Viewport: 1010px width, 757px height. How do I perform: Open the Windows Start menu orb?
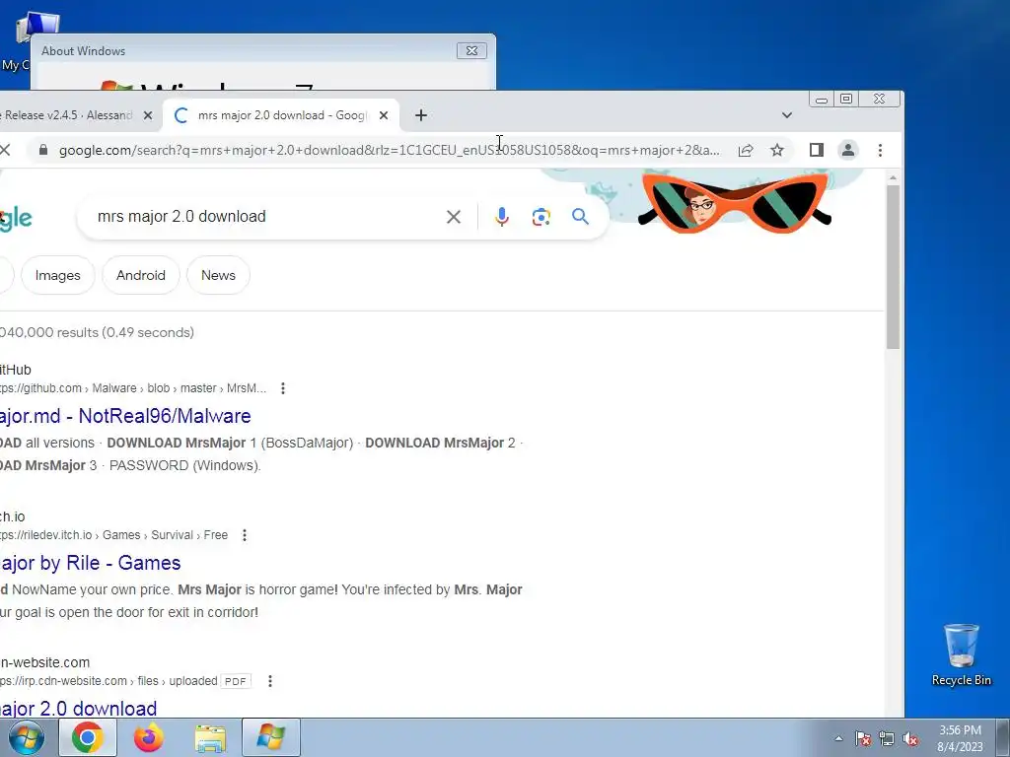26,737
